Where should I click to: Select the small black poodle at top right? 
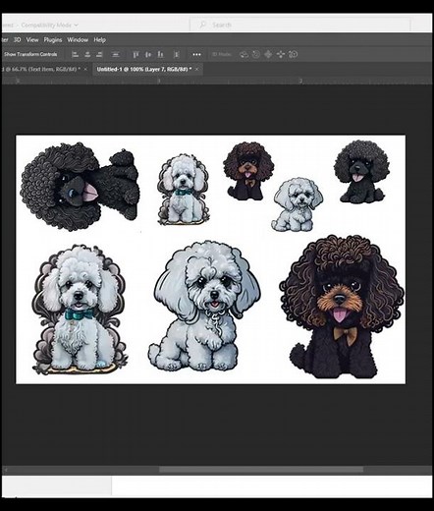361,172
